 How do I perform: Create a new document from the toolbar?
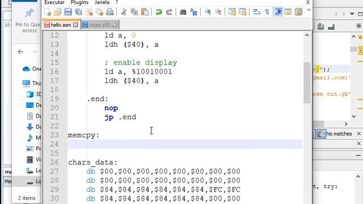coord(48,12)
